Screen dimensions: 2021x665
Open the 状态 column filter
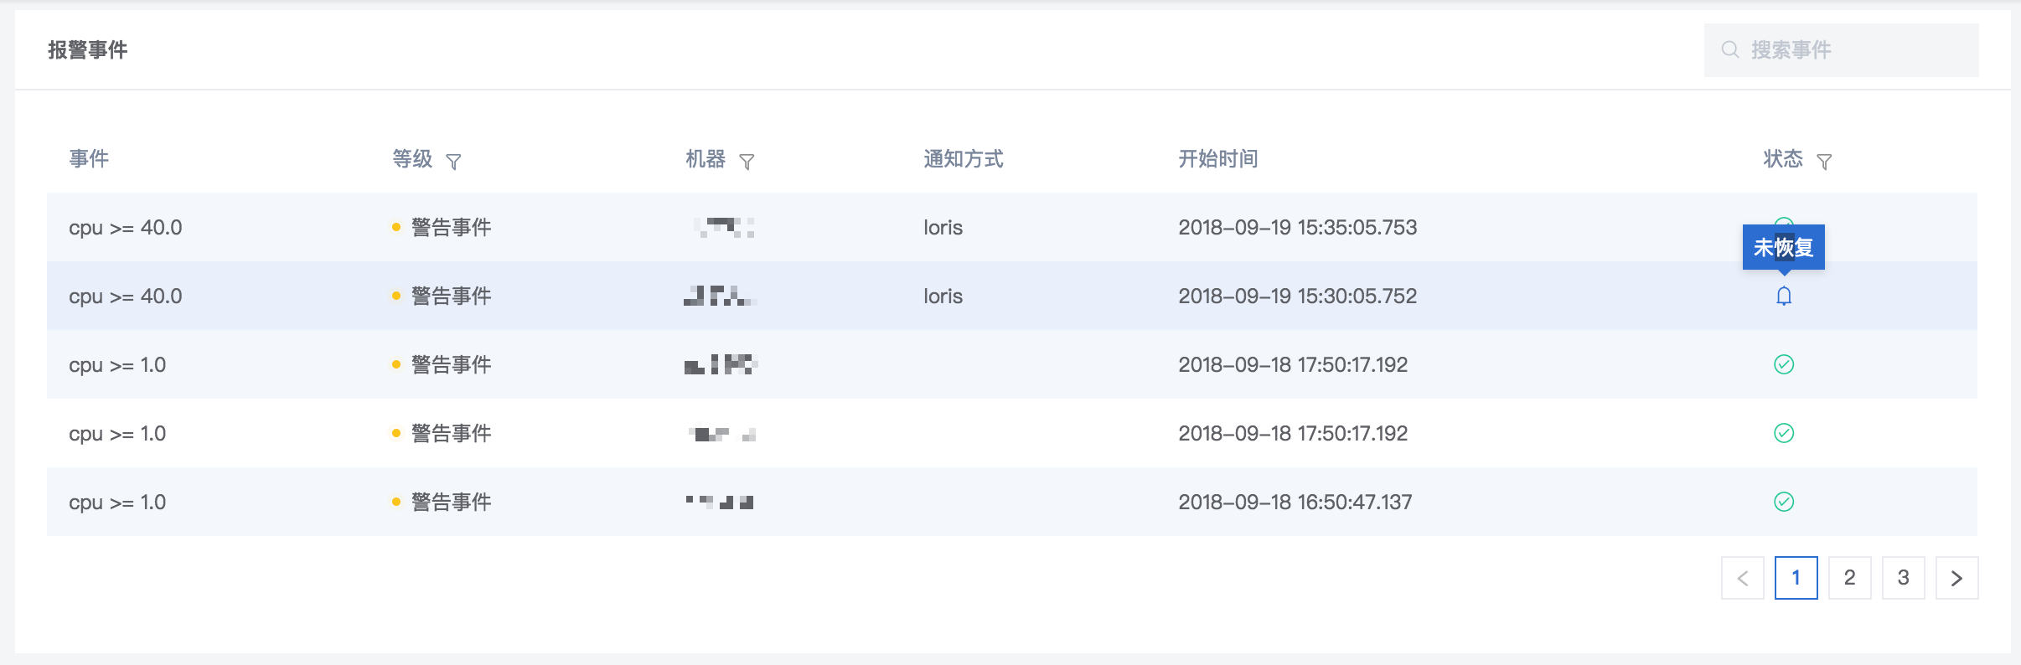coord(1824,162)
